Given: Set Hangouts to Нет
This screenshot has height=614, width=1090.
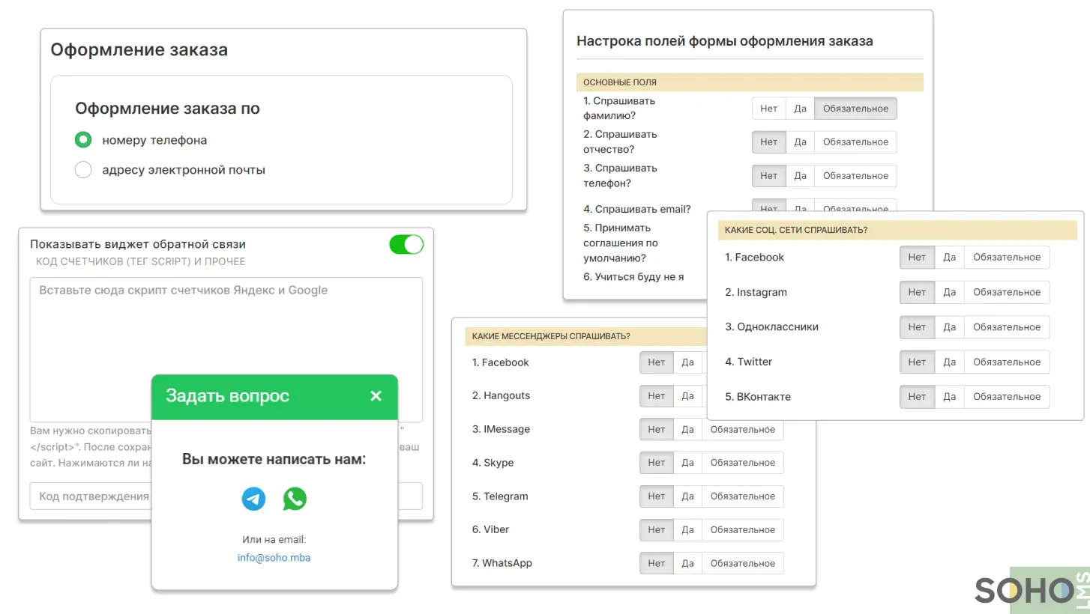Looking at the screenshot, I should pos(657,396).
